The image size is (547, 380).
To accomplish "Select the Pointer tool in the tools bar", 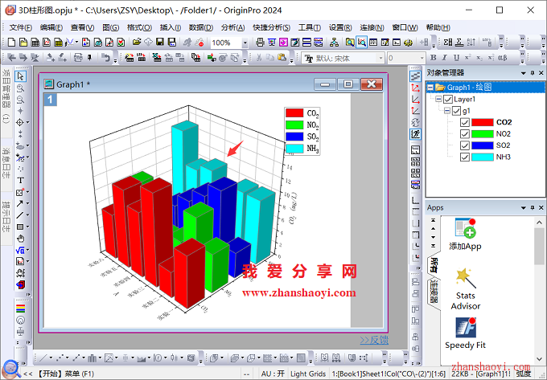I will point(20,76).
